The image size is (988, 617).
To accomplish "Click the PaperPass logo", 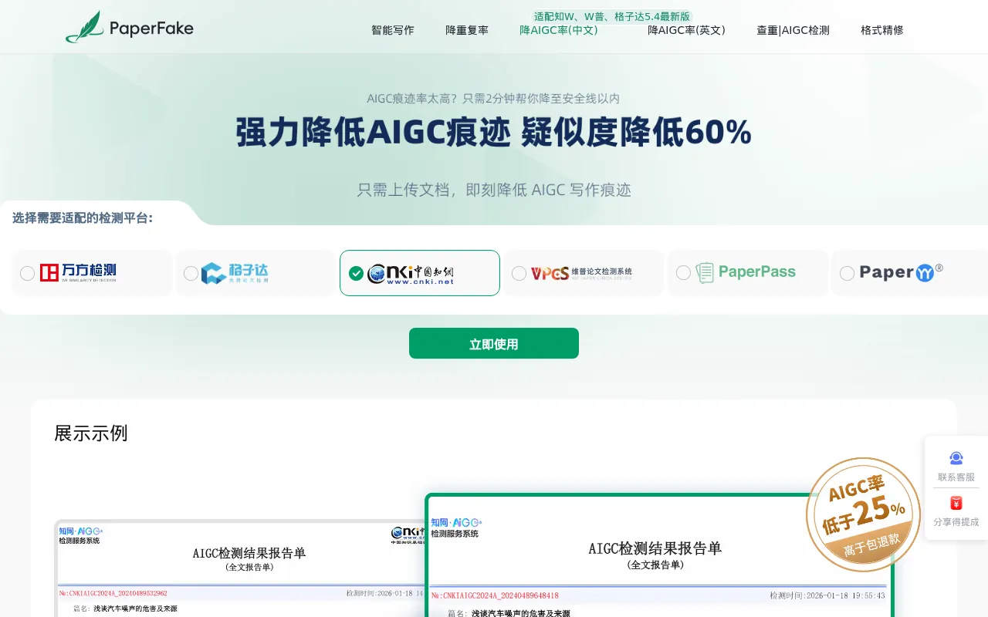I will coord(746,272).
